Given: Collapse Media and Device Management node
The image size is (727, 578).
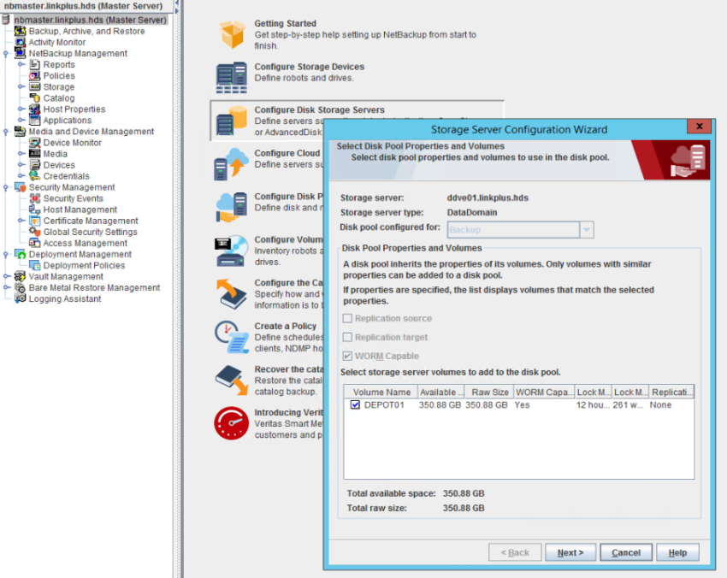Looking at the screenshot, I should (6, 132).
